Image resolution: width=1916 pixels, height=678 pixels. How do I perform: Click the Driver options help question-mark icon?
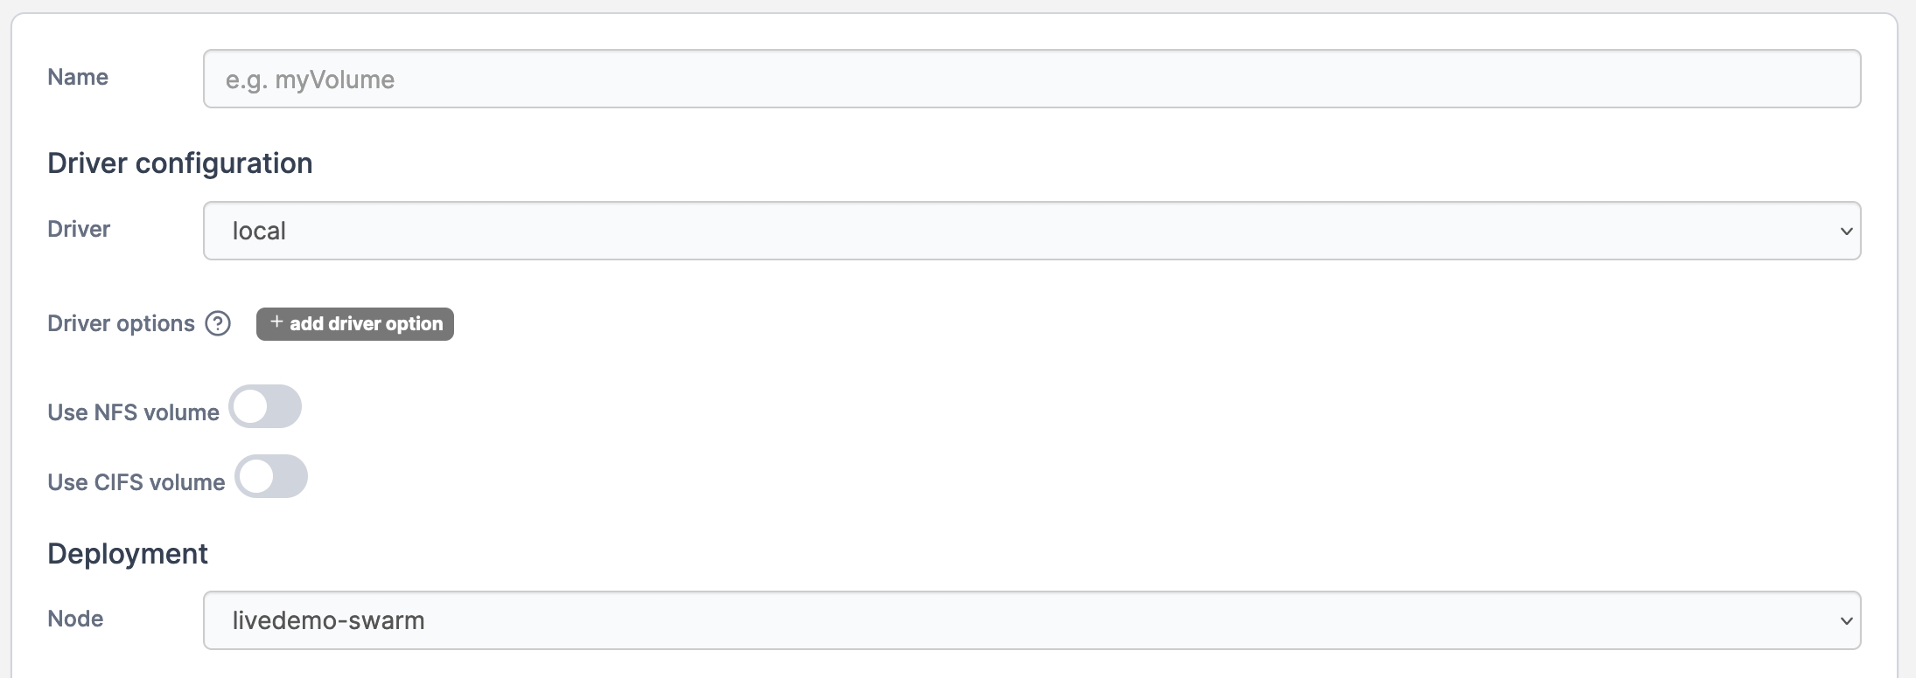click(x=218, y=324)
